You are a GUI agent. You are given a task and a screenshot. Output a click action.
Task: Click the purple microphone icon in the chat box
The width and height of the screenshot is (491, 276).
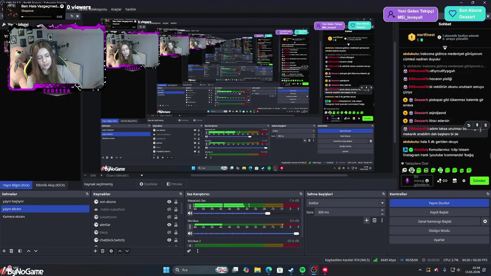click(407, 181)
